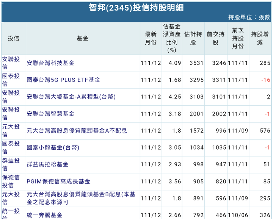The image size is (273, 219).
Task: Open 元大台灣高股息優質龍頭基金B配息 fund link
Action: [81, 198]
